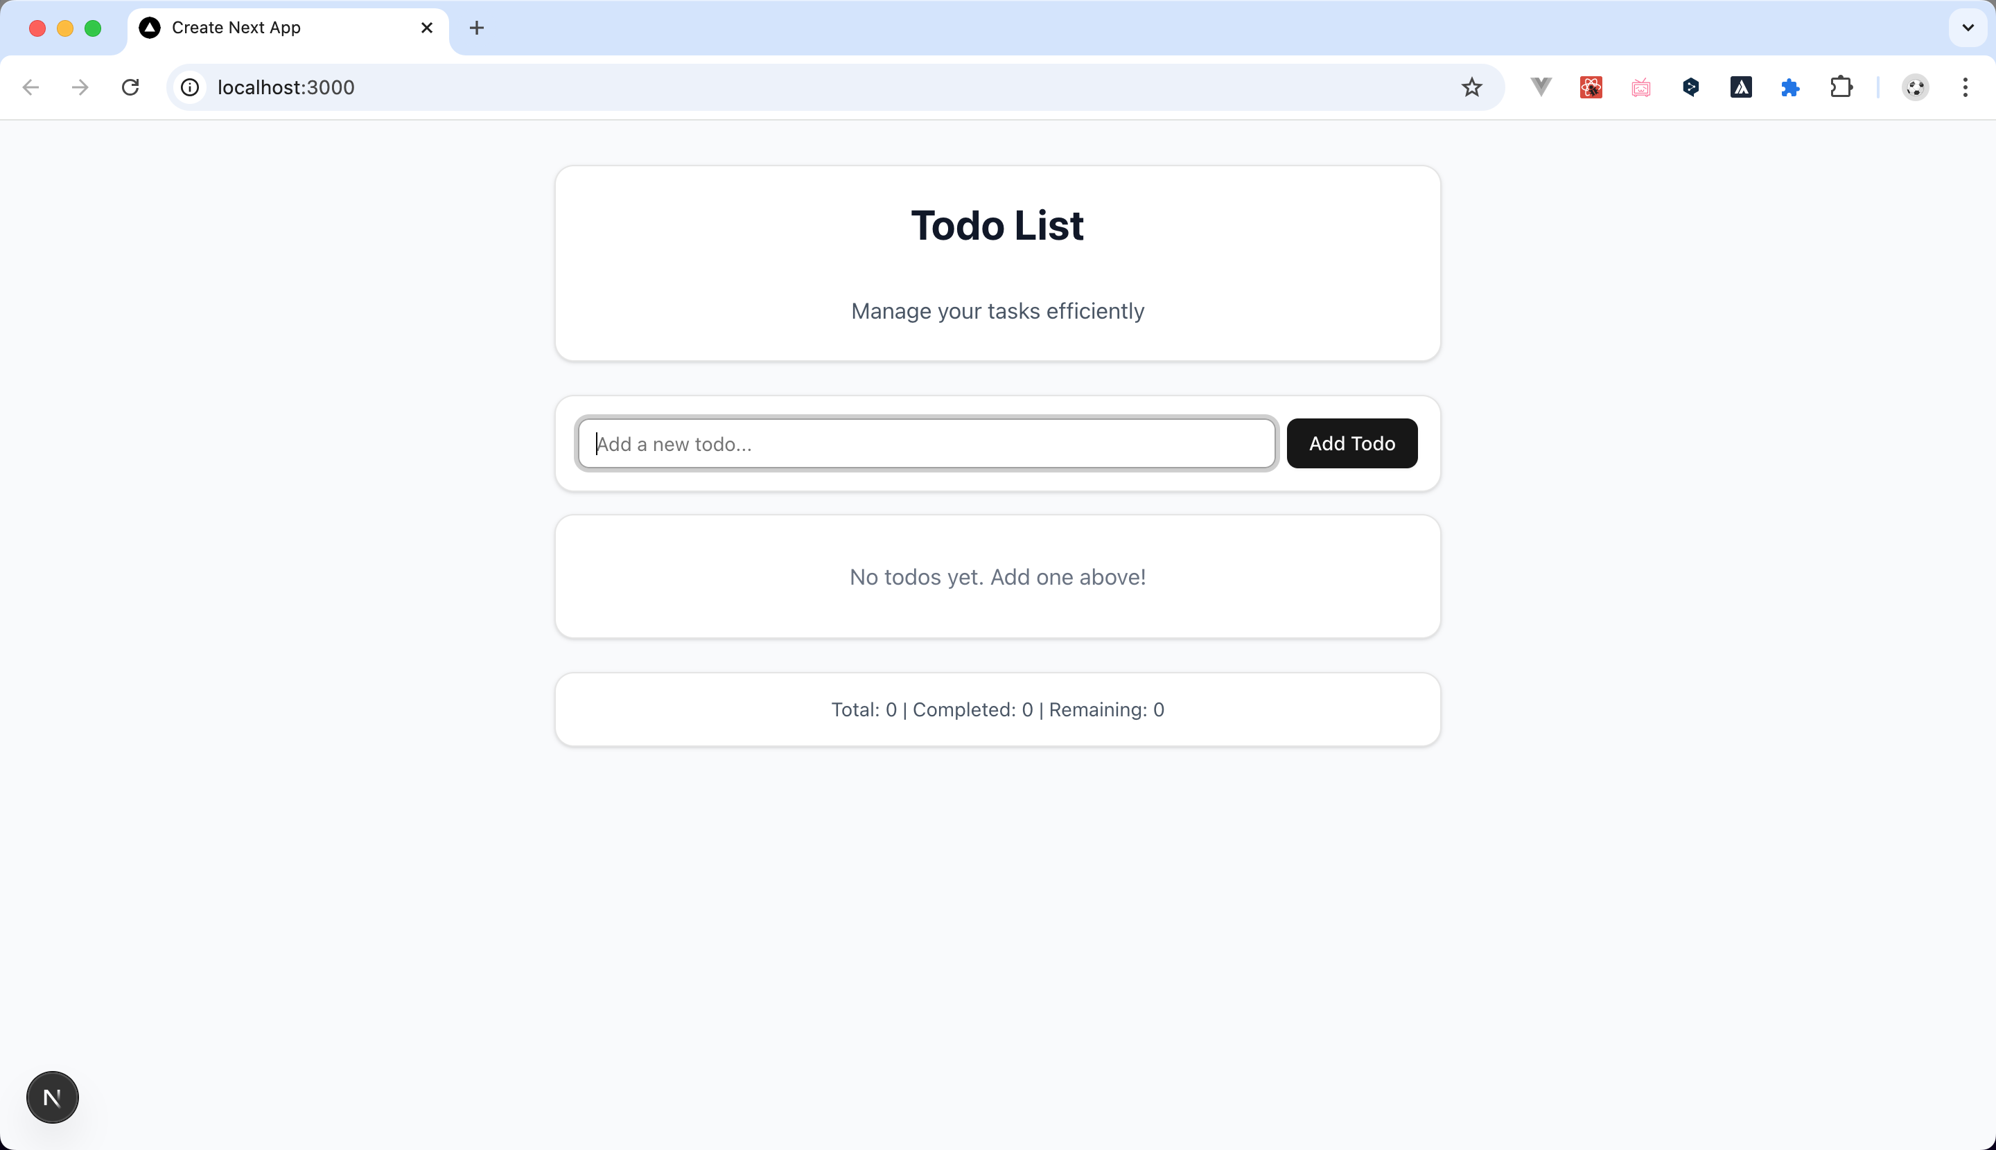
Task: Click the blue puzzle piece extension icon
Action: coord(1791,87)
